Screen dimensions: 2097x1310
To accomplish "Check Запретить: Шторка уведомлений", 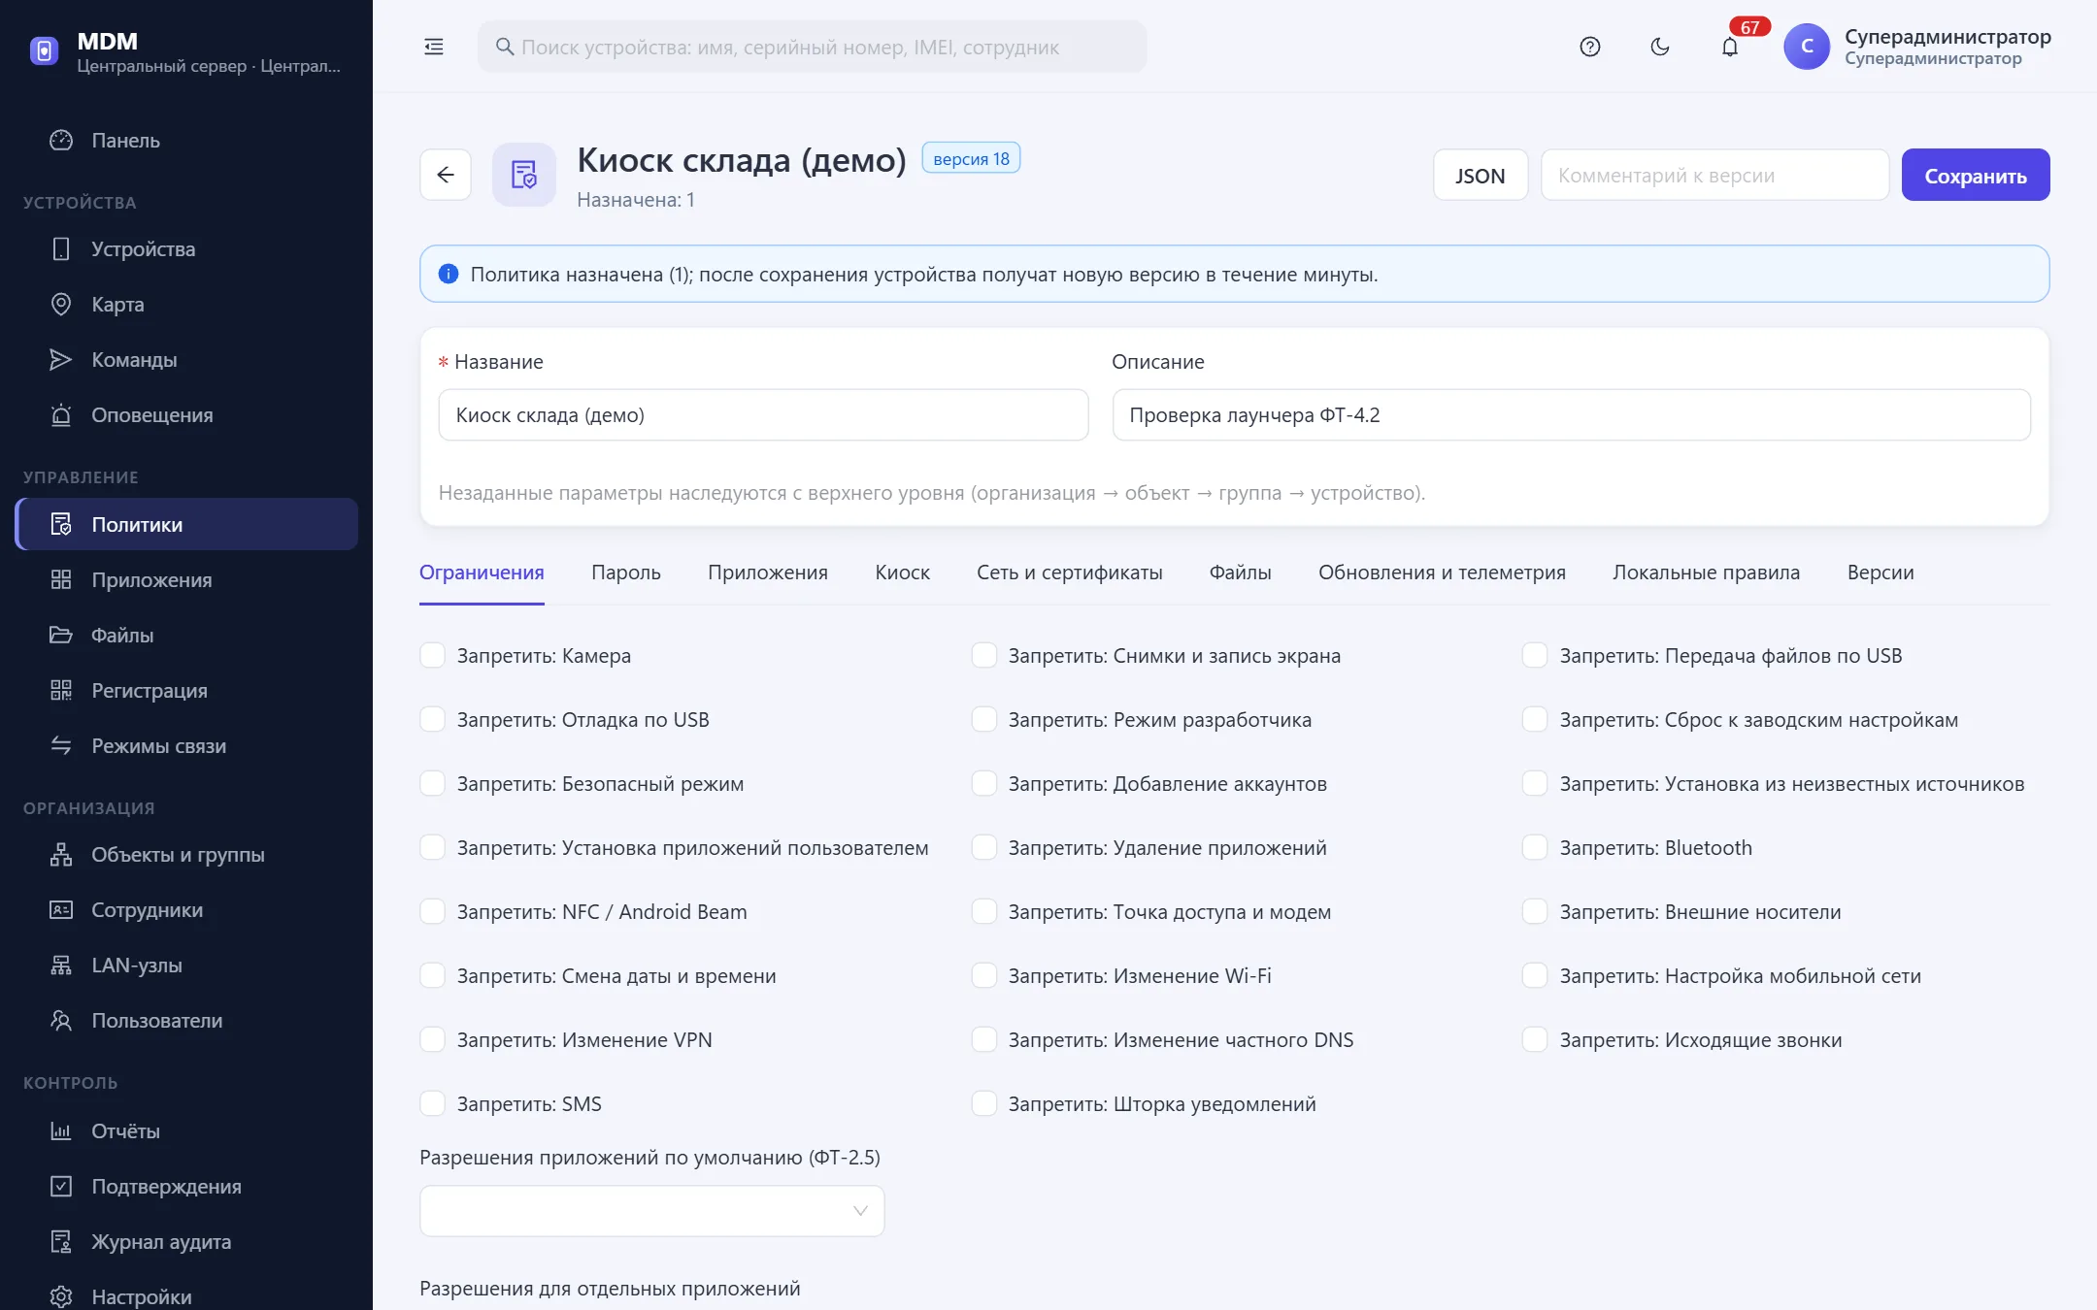I will [x=983, y=1103].
